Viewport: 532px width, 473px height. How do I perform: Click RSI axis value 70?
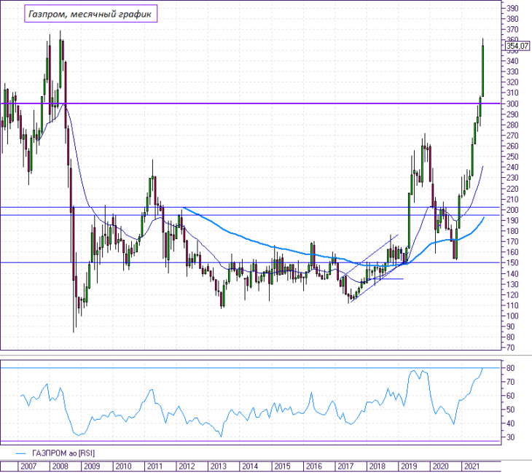(x=511, y=382)
